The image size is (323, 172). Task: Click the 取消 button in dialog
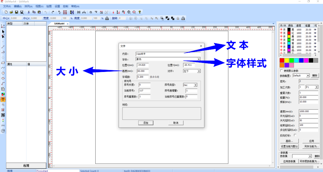pos(176,123)
